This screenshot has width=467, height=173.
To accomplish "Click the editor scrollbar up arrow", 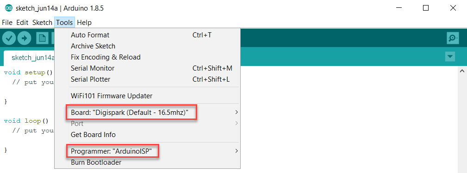I will [x=462, y=71].
